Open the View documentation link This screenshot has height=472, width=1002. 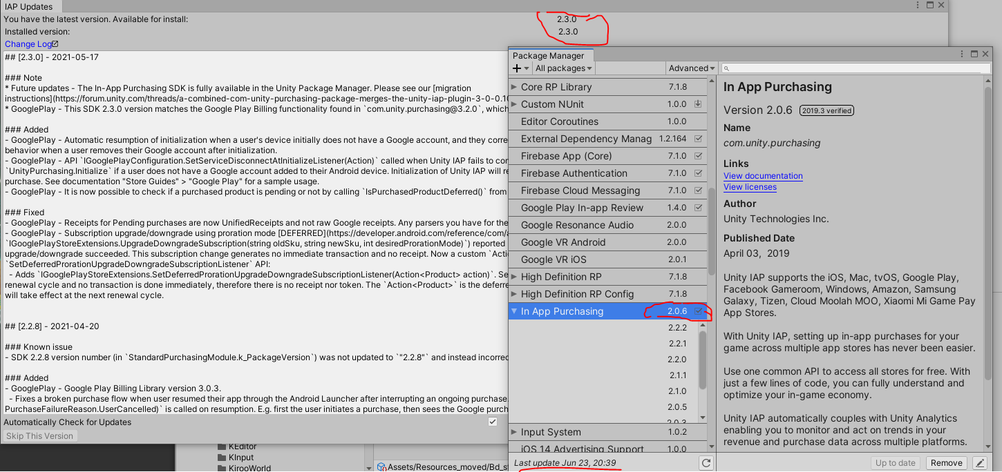coord(763,176)
